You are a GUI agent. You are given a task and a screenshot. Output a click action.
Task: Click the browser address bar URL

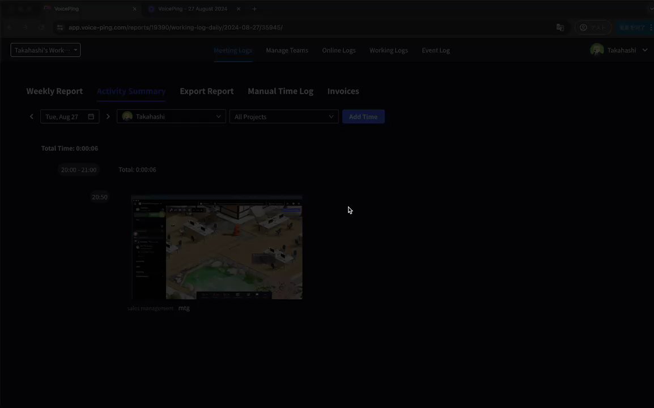[176, 28]
